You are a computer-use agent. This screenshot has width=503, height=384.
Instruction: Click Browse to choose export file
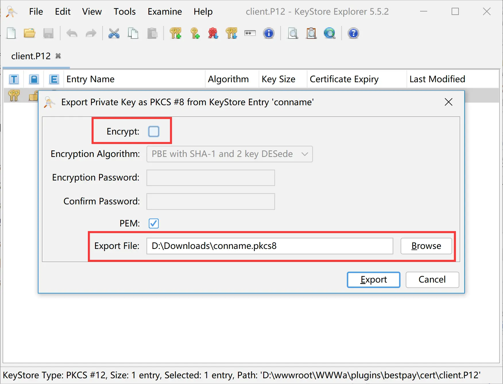[x=426, y=246]
